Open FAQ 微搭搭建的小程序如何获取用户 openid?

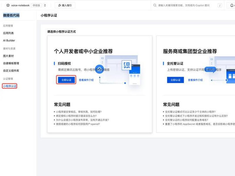[78, 124]
